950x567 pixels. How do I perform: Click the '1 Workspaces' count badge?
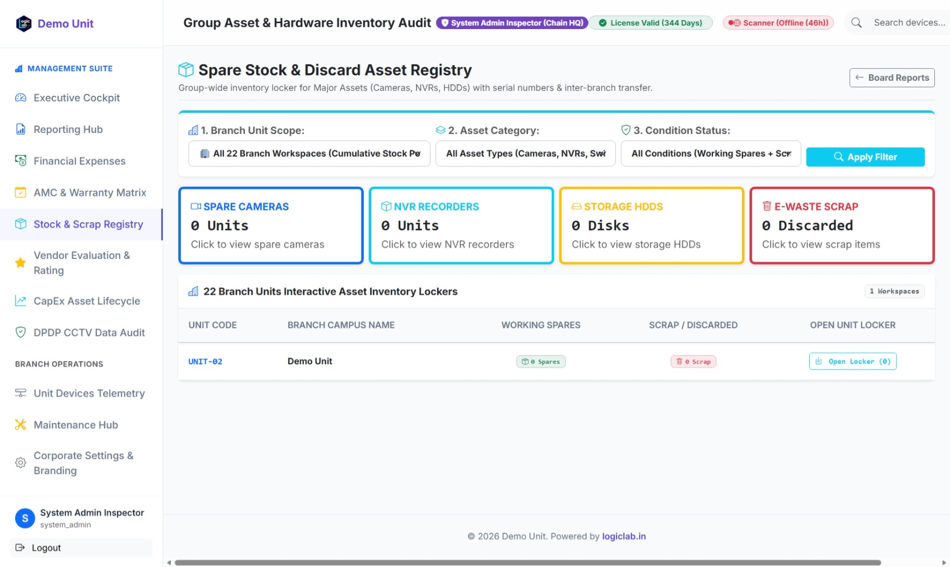coord(894,291)
